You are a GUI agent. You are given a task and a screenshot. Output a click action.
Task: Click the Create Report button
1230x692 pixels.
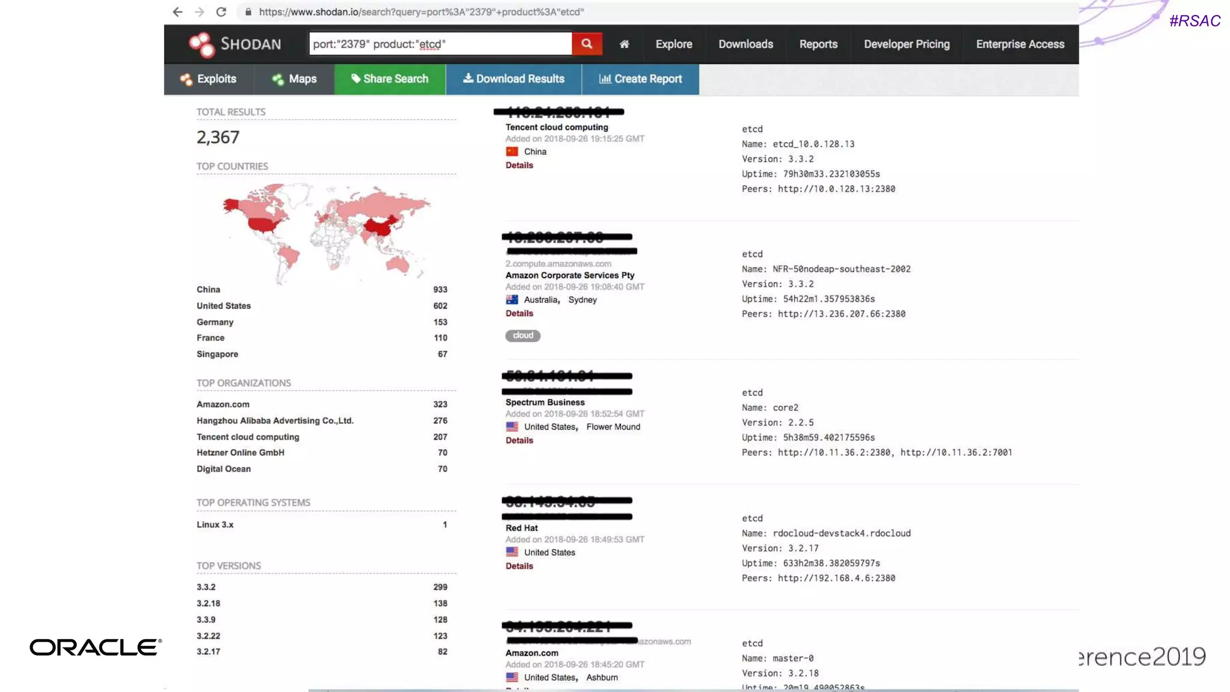[640, 79]
